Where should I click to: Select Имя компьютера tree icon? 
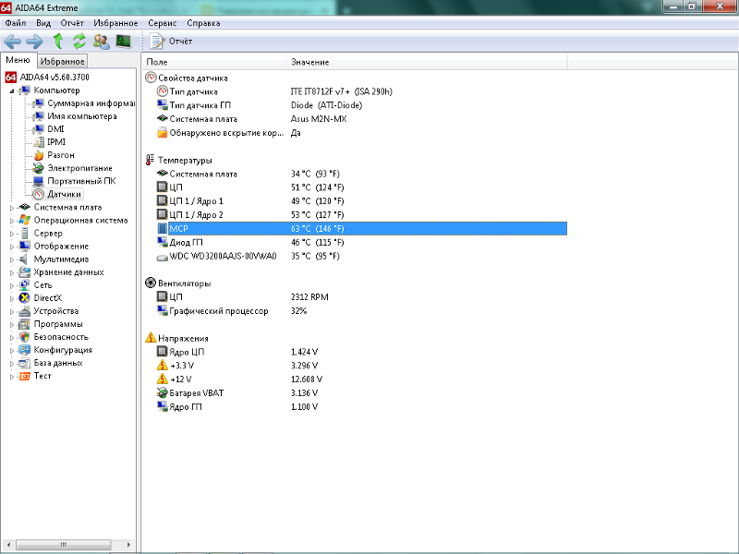coord(39,116)
